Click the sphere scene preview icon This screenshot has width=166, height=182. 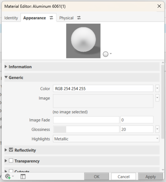tap(106, 54)
